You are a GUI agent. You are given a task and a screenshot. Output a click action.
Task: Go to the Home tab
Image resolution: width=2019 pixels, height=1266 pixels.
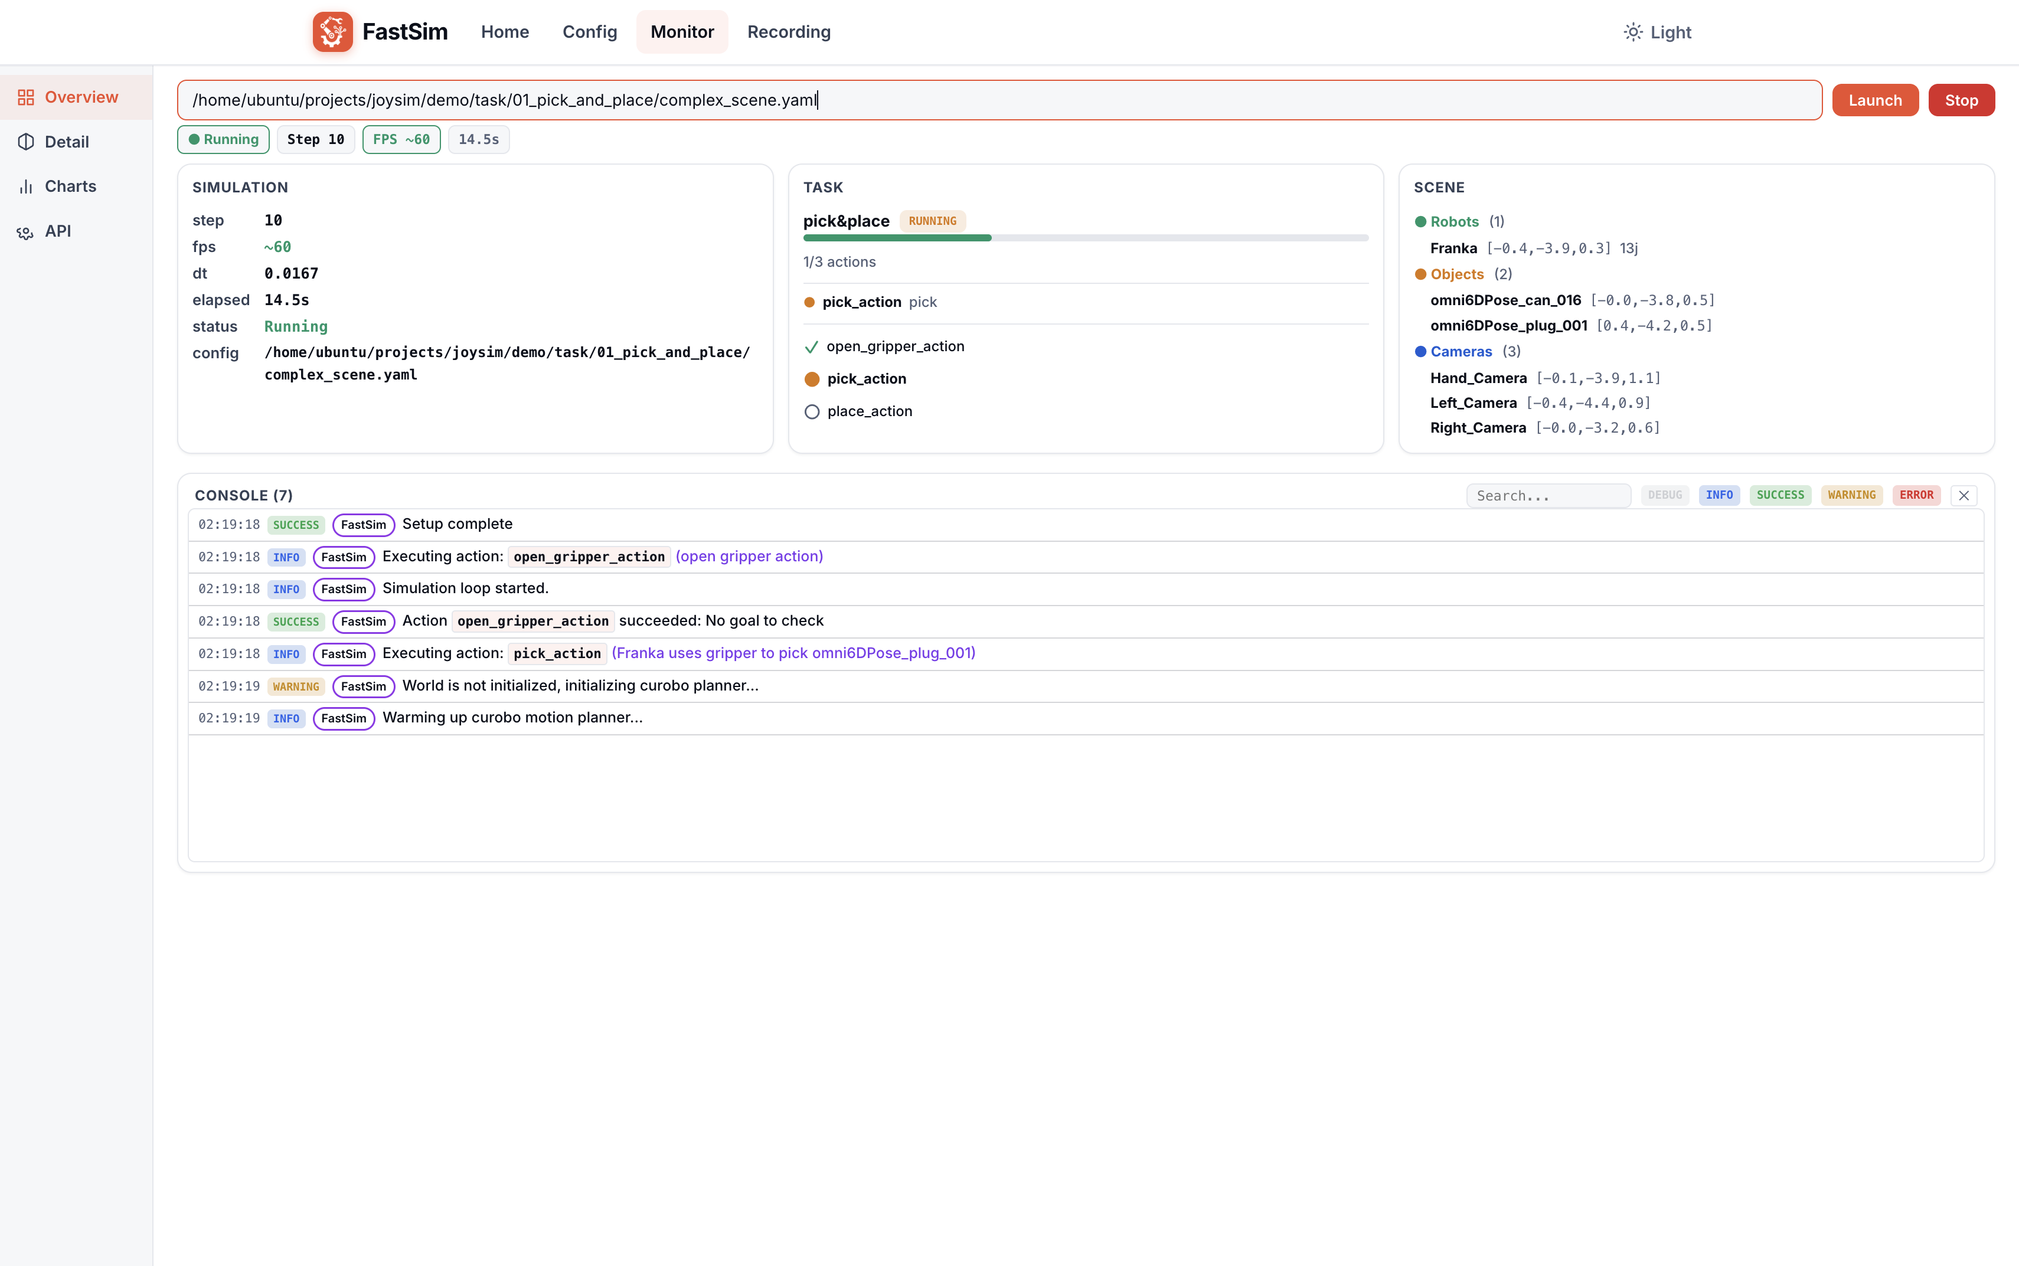coord(505,32)
